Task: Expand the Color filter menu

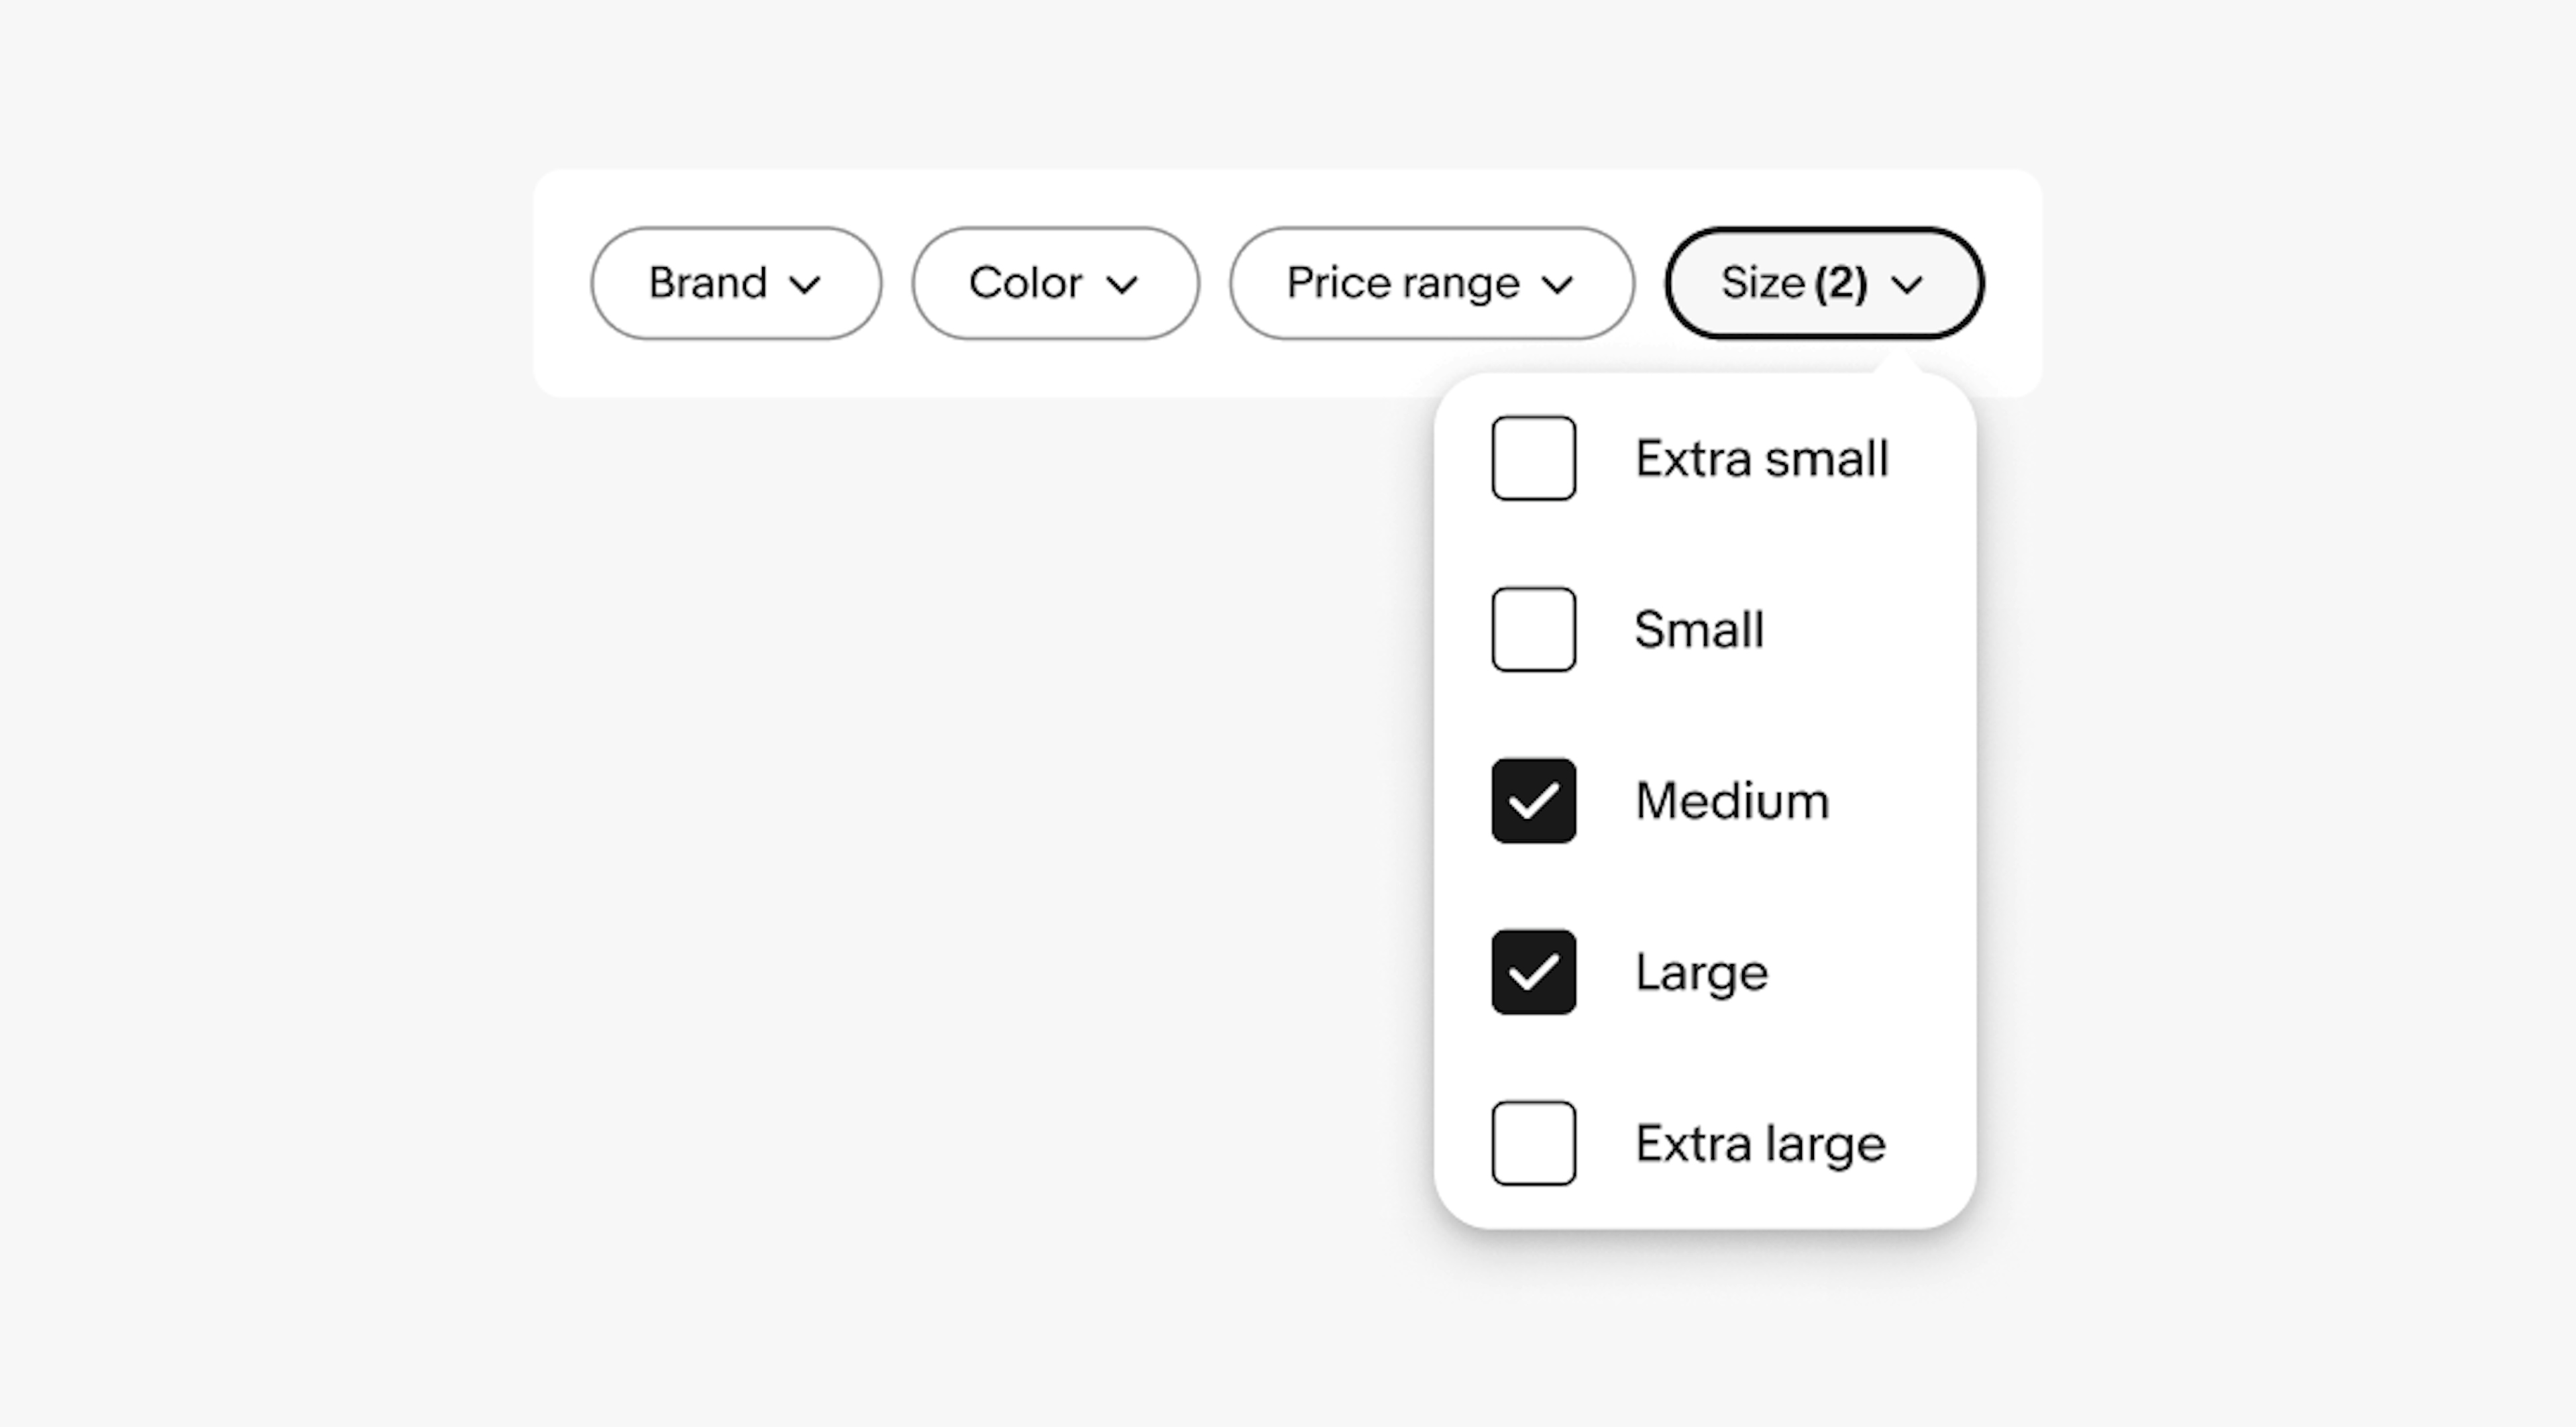Action: point(1049,283)
